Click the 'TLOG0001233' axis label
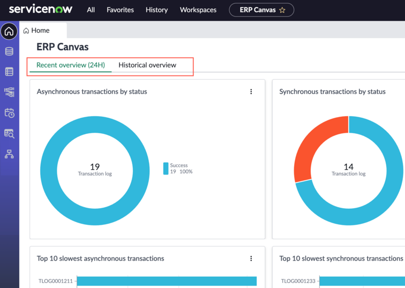The width and height of the screenshot is (405, 288). click(x=298, y=281)
